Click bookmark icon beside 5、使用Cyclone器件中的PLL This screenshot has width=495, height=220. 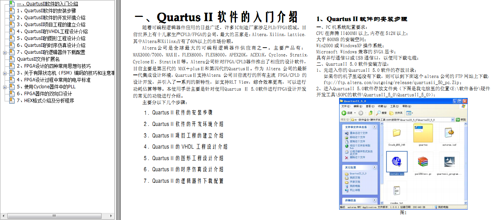(12, 87)
